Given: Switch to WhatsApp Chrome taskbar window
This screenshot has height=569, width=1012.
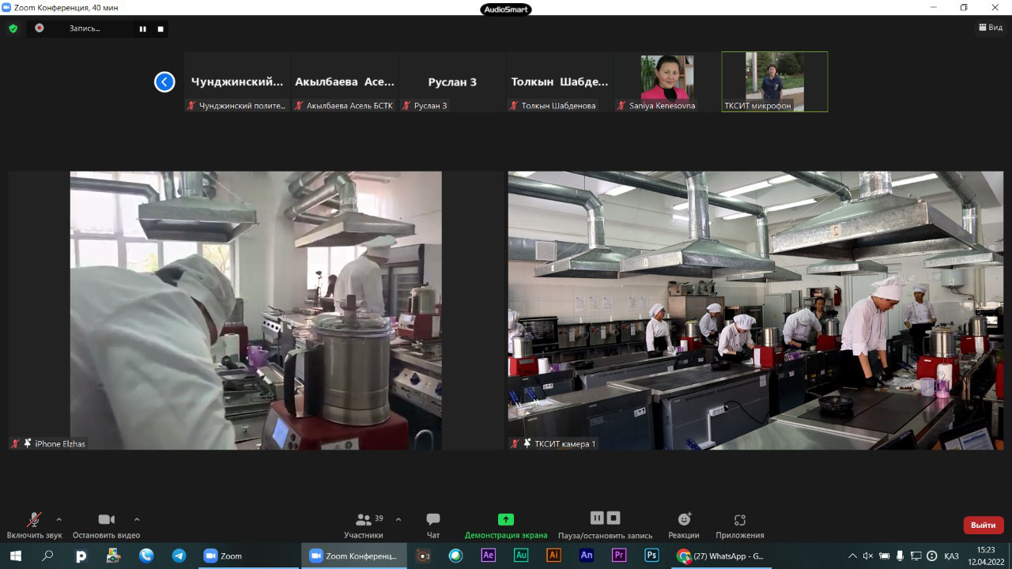Looking at the screenshot, I should click(x=719, y=556).
